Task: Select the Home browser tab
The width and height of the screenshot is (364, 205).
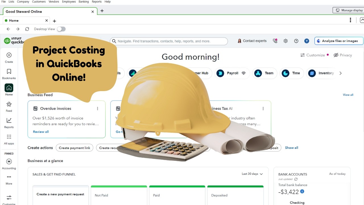Action: click(x=26, y=20)
